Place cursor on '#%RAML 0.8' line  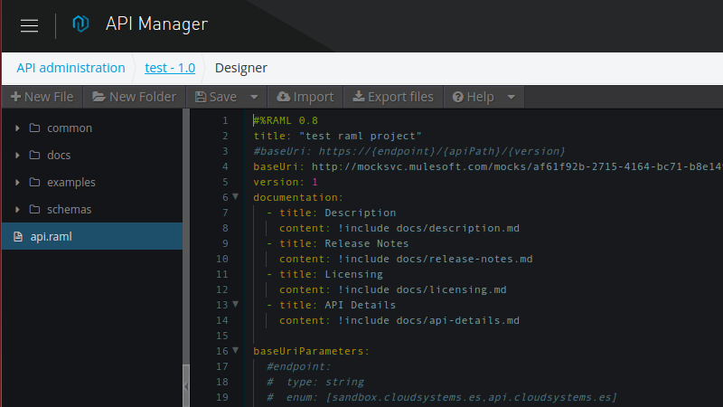point(286,120)
